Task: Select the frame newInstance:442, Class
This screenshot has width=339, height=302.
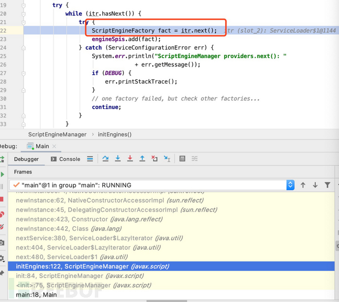Action: coord(171,229)
